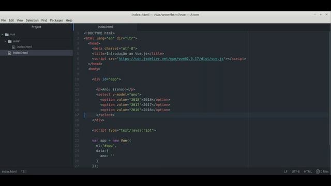Click the opening <body> tag
Screen dimensions: 331x186
pyautogui.click(x=94, y=69)
